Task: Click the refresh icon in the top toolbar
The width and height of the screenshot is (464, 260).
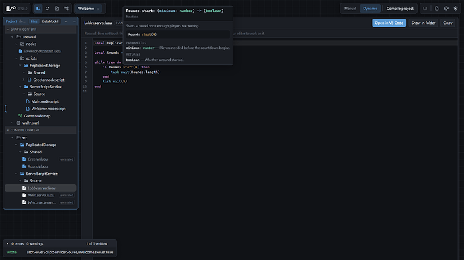Action: pyautogui.click(x=47, y=9)
